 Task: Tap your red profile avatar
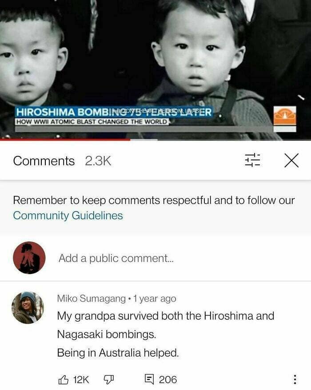29,258
